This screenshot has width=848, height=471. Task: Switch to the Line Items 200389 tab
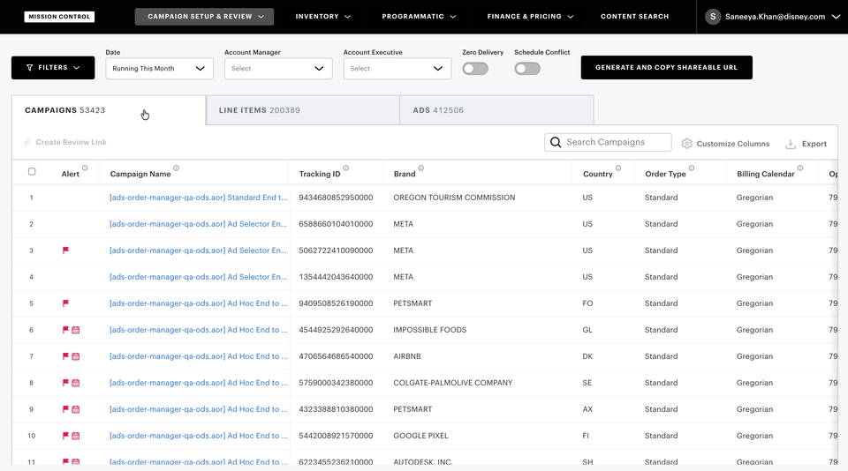[303, 110]
